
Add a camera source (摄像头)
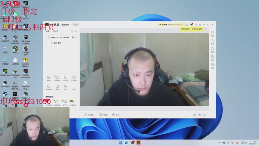(49, 78)
